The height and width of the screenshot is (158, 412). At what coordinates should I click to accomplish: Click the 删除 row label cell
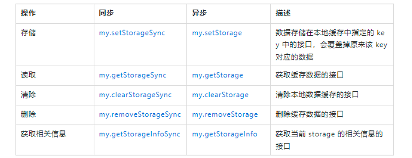[x=28, y=114]
